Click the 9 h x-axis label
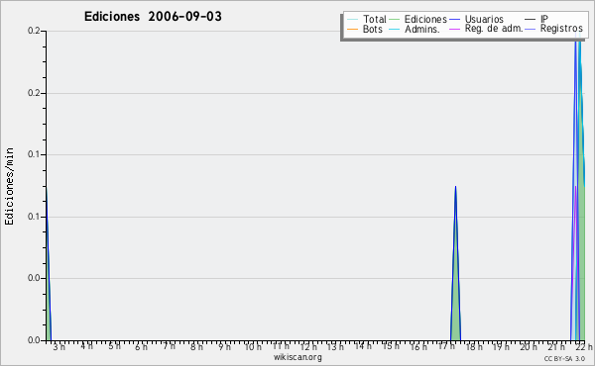The height and width of the screenshot is (366, 595). coord(224,347)
